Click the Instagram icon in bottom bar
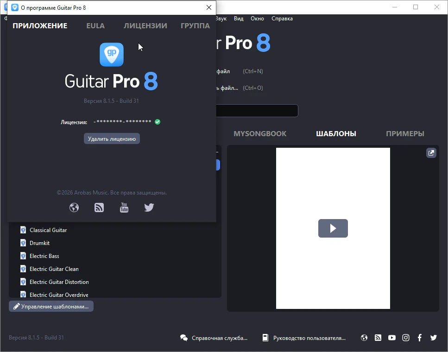 pyautogui.click(x=406, y=338)
